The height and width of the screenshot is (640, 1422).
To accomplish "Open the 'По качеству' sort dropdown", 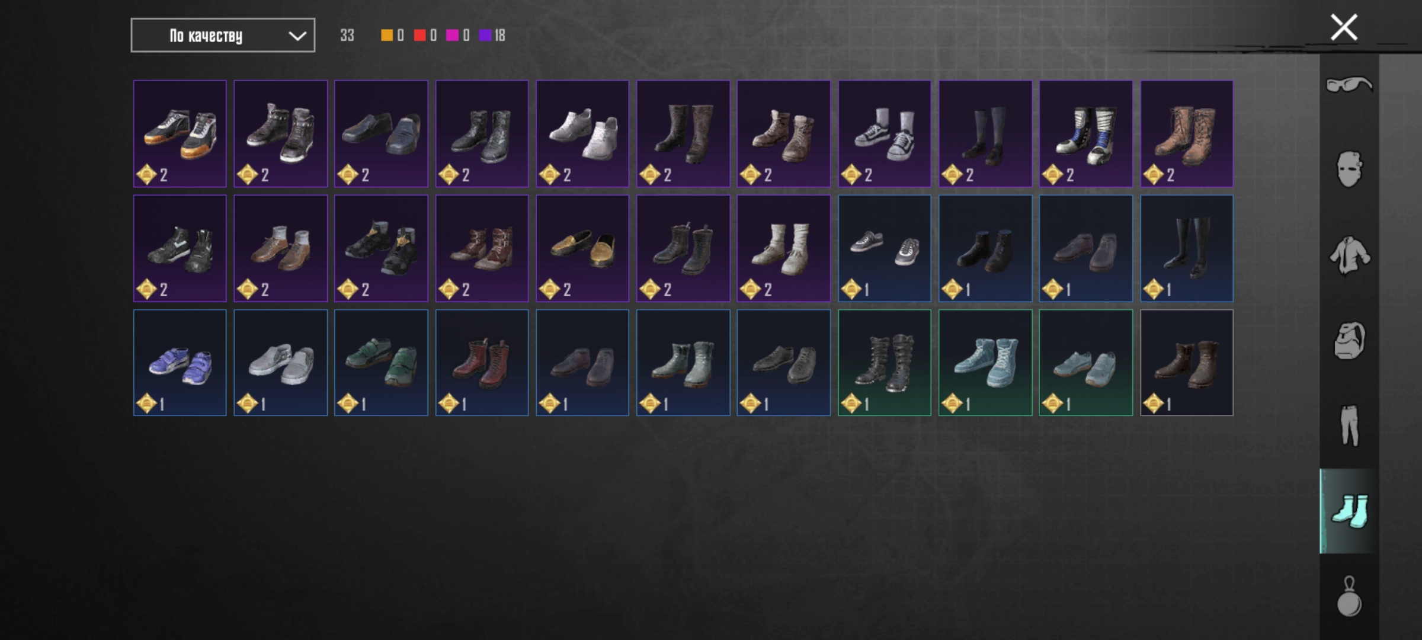I will coord(223,36).
